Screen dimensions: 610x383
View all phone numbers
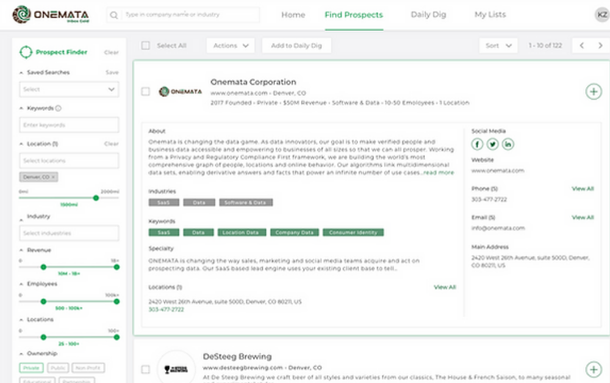click(583, 188)
